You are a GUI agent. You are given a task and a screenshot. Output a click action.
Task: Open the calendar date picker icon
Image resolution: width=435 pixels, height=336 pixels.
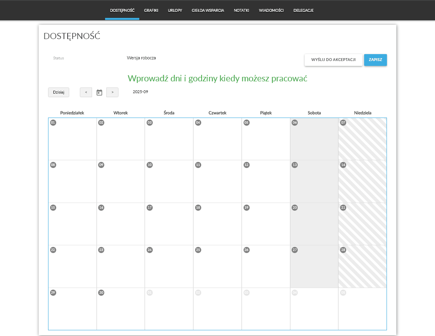click(x=99, y=92)
